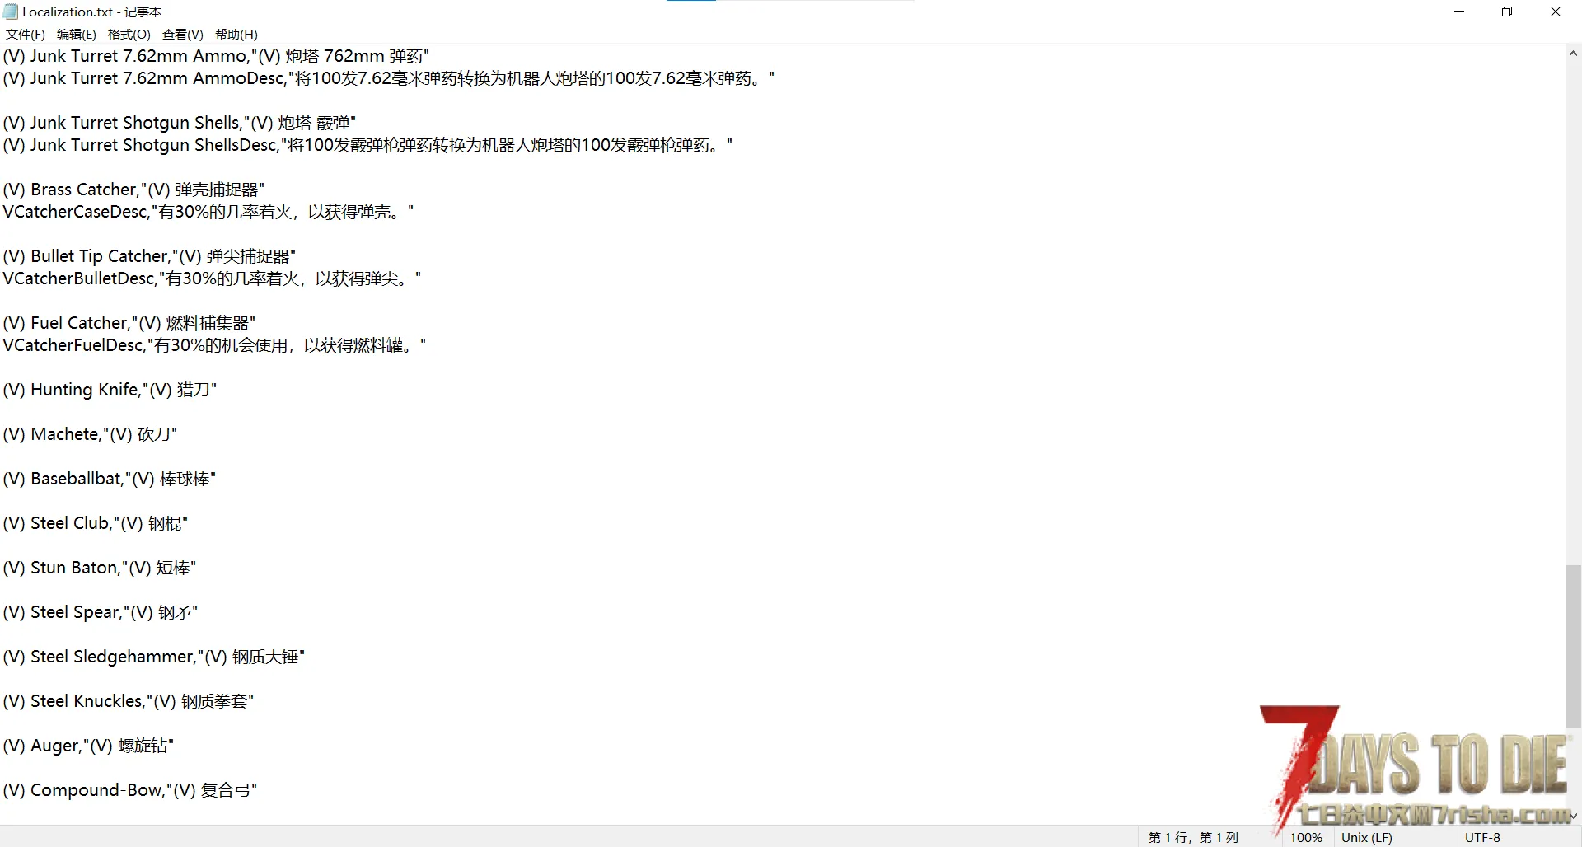Open the 查看(V) menu
This screenshot has width=1582, height=847.
(183, 34)
